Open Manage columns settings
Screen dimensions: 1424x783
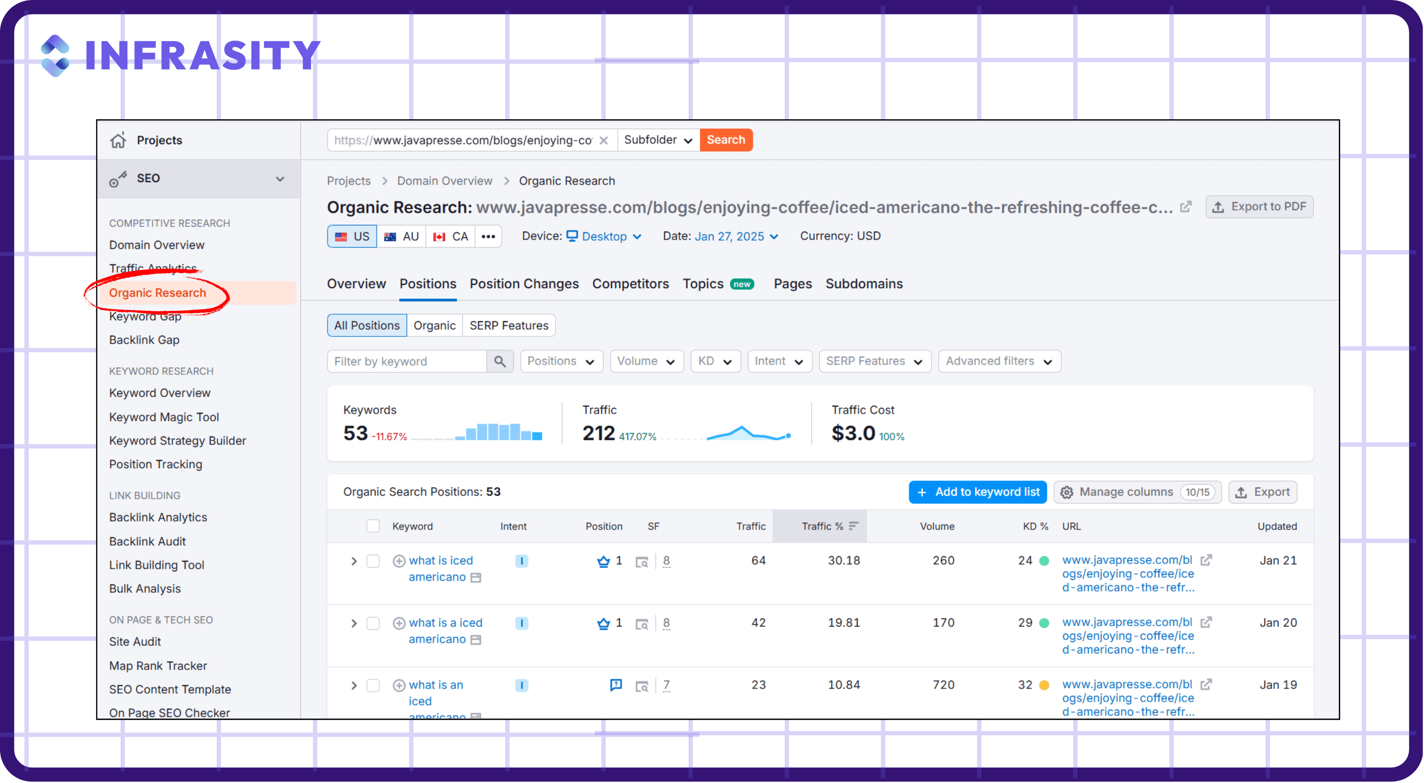(x=1138, y=493)
